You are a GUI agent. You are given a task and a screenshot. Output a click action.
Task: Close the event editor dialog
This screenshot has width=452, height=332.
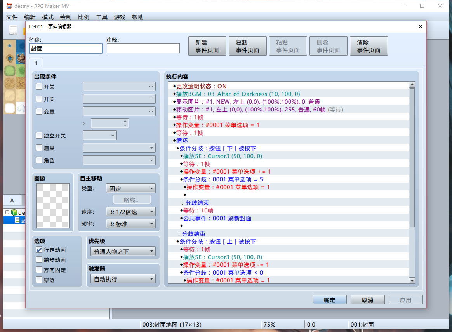tap(421, 26)
